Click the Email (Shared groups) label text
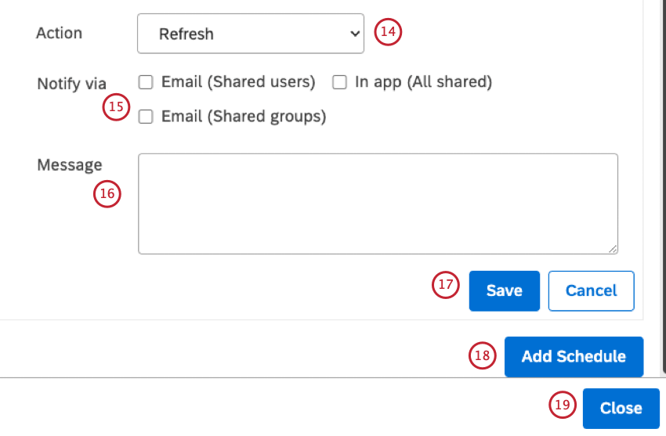The width and height of the screenshot is (666, 436). click(x=243, y=117)
